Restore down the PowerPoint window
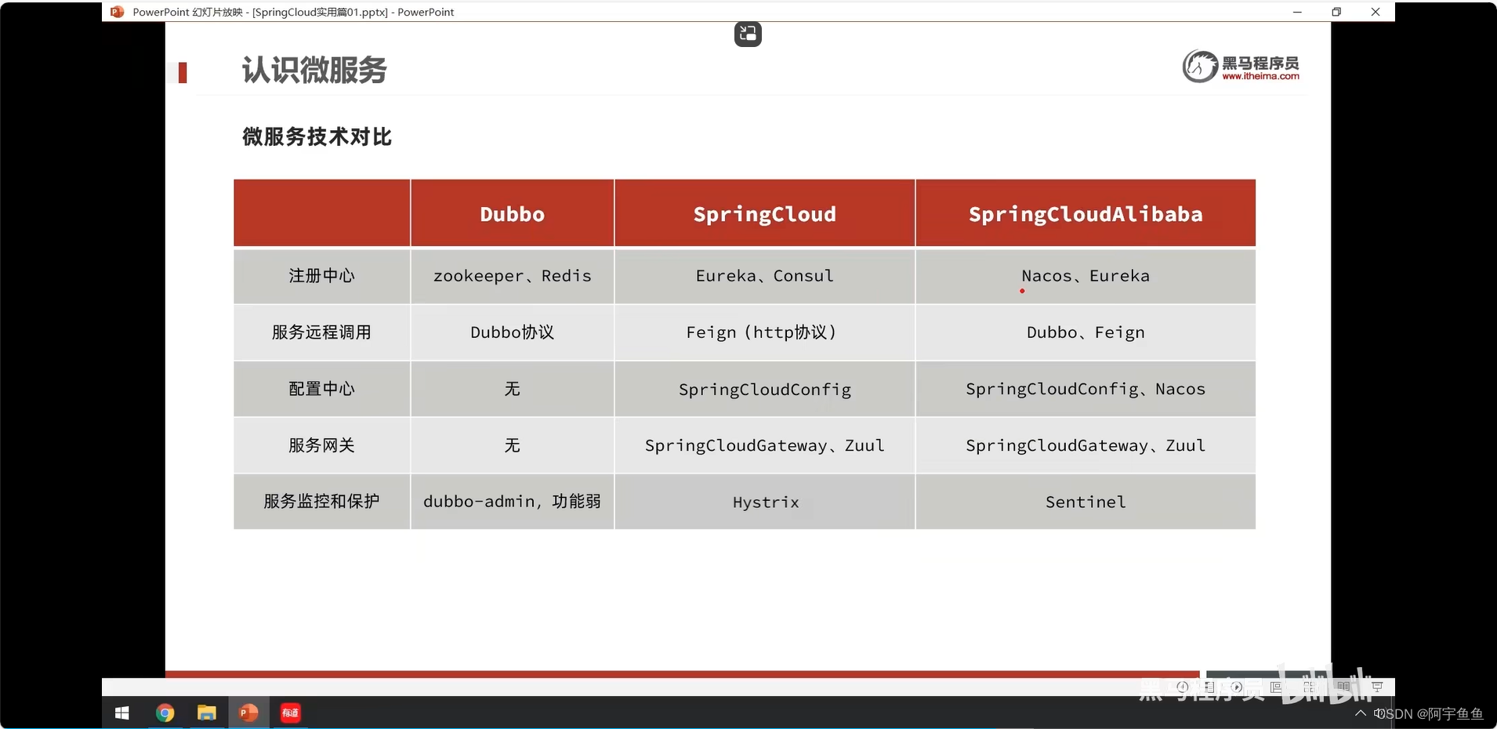Image resolution: width=1497 pixels, height=729 pixels. pos(1336,12)
